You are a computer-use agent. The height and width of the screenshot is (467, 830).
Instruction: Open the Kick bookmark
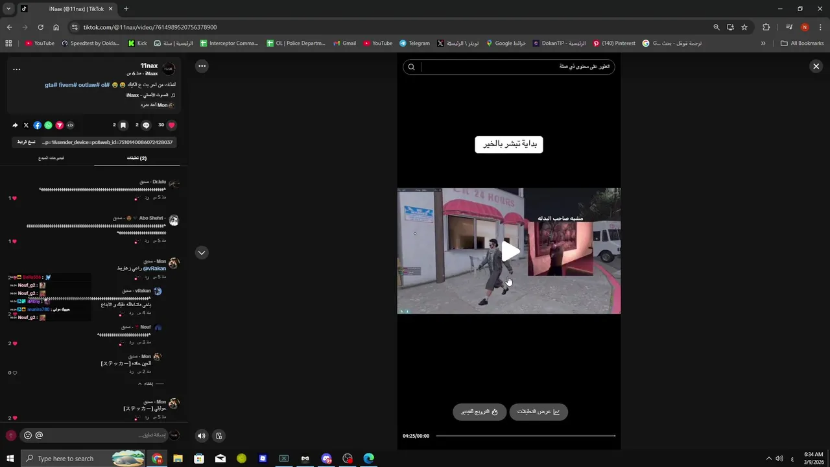[x=137, y=43]
